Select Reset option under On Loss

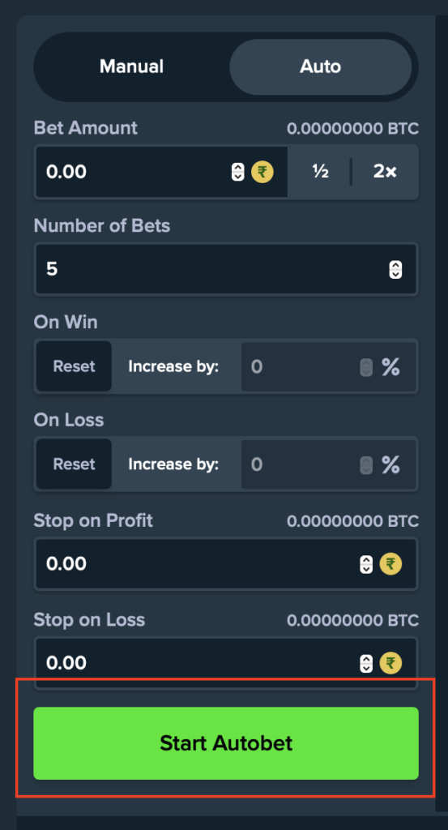pyautogui.click(x=74, y=464)
